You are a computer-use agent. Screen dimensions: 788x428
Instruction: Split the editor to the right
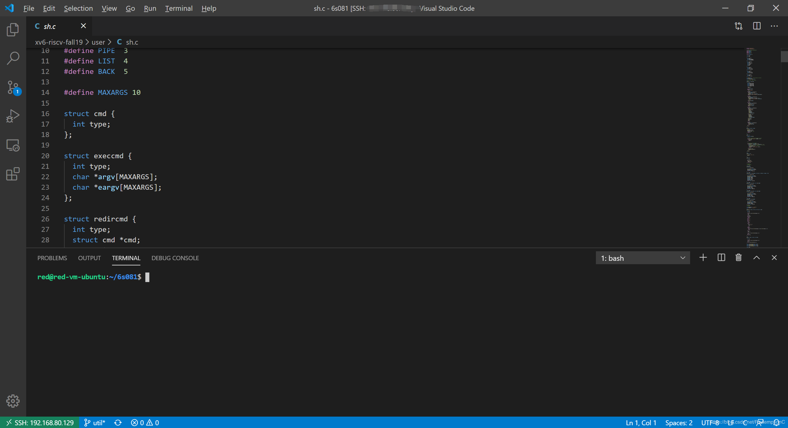(x=757, y=26)
